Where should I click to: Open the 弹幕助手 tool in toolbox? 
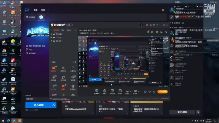(53, 69)
